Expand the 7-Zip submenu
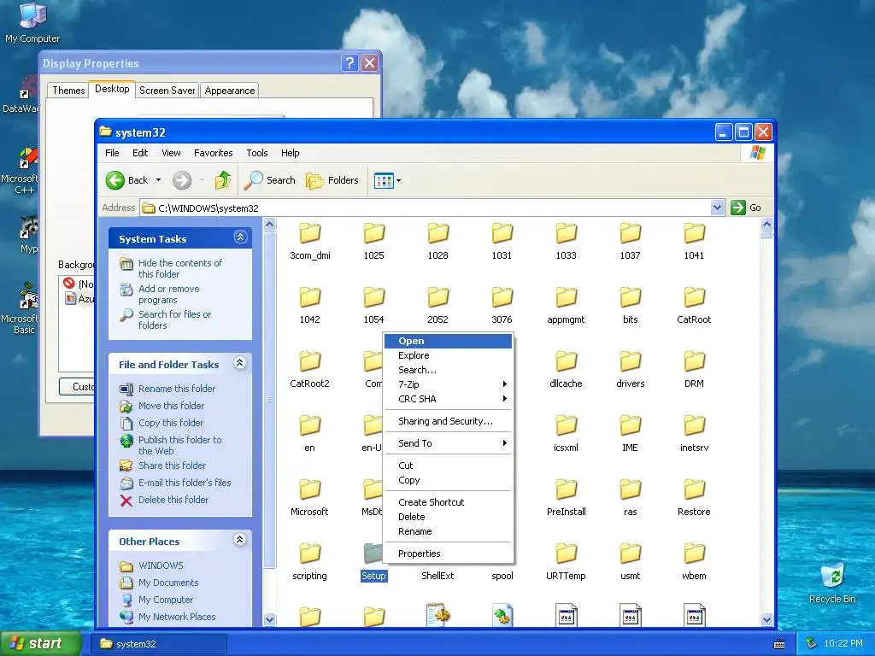The width and height of the screenshot is (875, 656). click(448, 384)
